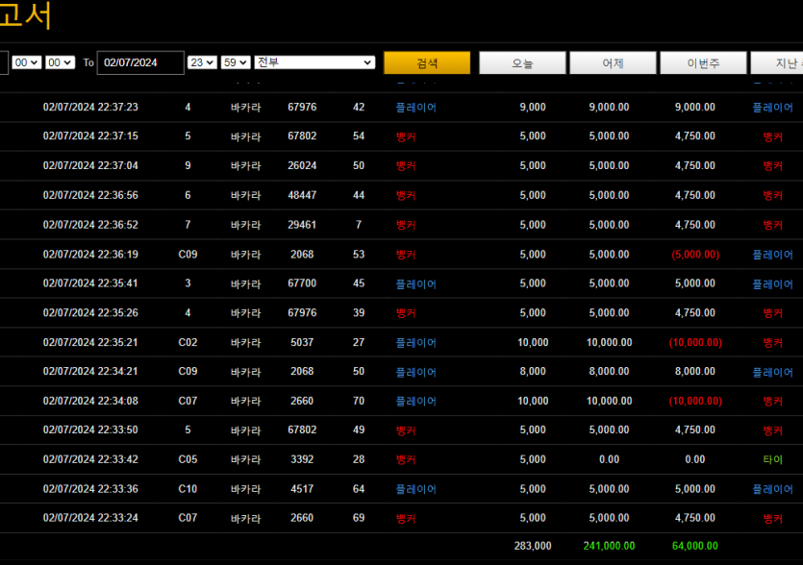Click C07 in the 22:33:24 row

(188, 518)
